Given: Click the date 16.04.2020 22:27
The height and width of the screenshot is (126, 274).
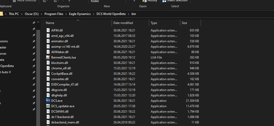Looking at the screenshot, I should click(x=124, y=47).
